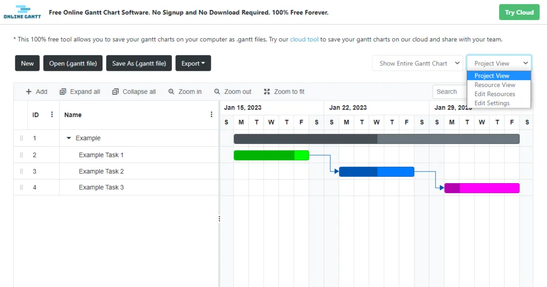Screen dimensions: 547x287
Task: Collapse the Example project group
Action: [69, 138]
